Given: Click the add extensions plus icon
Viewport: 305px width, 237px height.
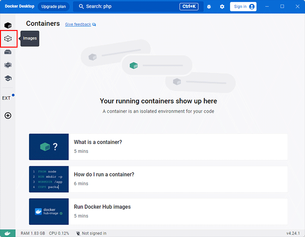Looking at the screenshot, I should tap(8, 115).
